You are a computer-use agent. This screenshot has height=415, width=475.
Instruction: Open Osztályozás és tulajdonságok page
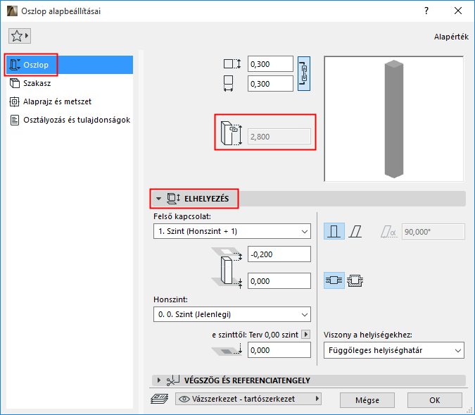(x=70, y=120)
